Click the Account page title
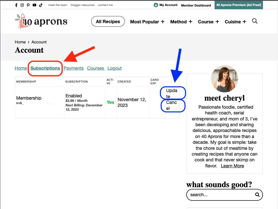This screenshot has height=209, width=278. click(x=29, y=50)
